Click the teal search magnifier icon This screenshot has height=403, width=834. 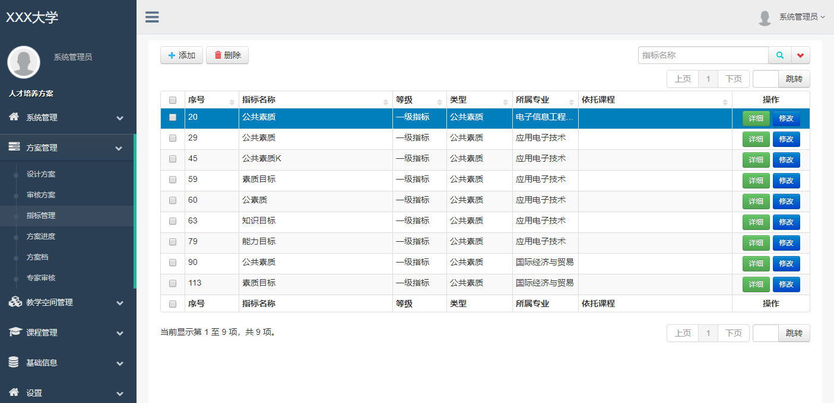point(780,55)
